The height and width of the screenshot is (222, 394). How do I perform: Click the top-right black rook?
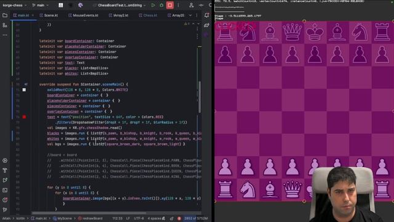[382, 32]
